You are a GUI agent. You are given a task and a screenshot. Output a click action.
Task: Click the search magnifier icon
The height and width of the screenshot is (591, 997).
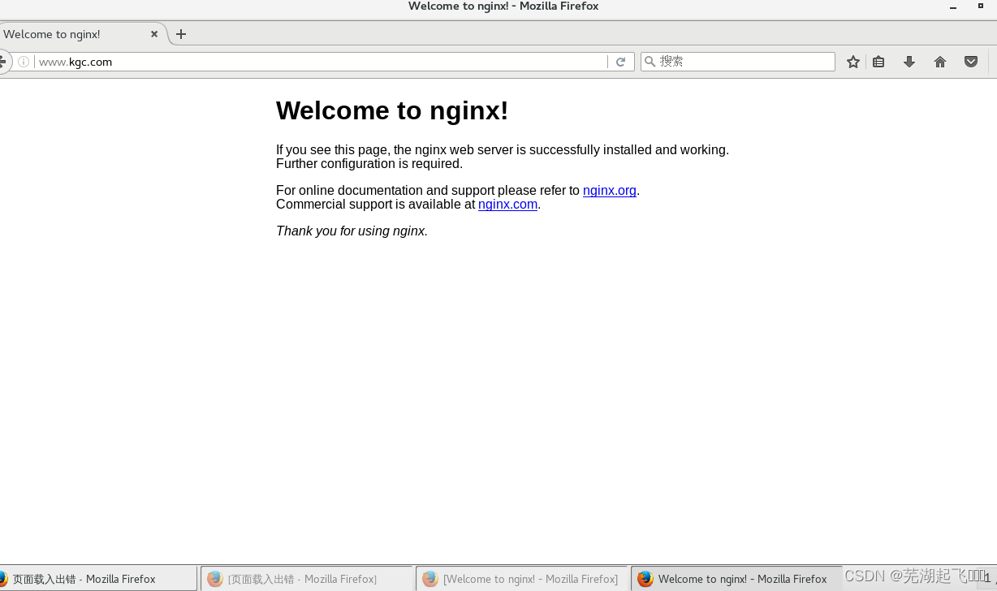tap(650, 61)
